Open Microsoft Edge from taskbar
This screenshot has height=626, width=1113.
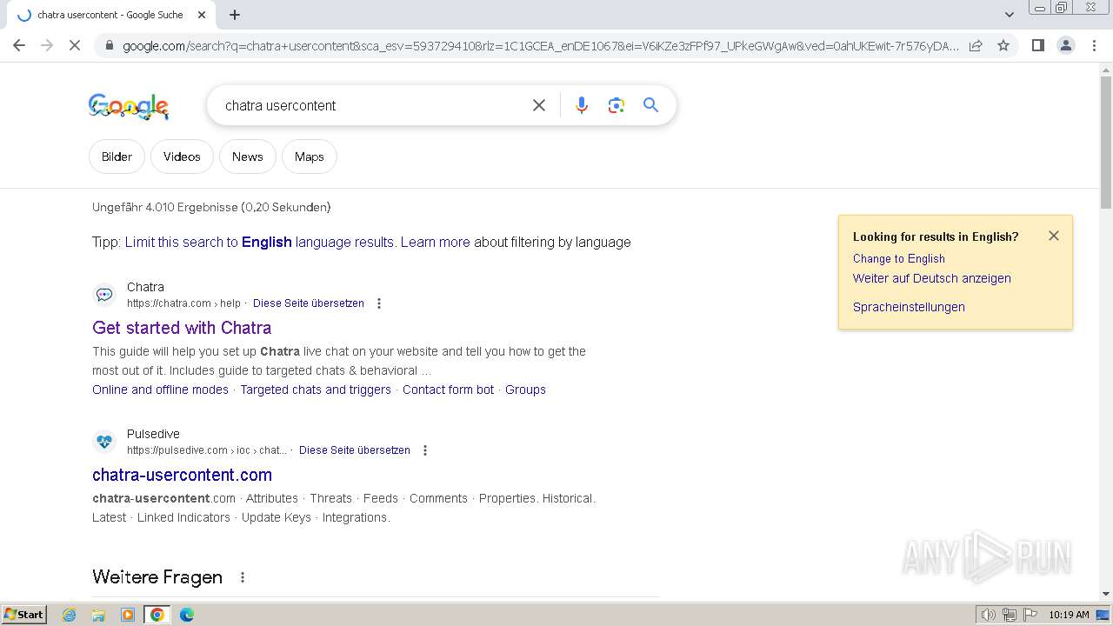[x=186, y=615]
